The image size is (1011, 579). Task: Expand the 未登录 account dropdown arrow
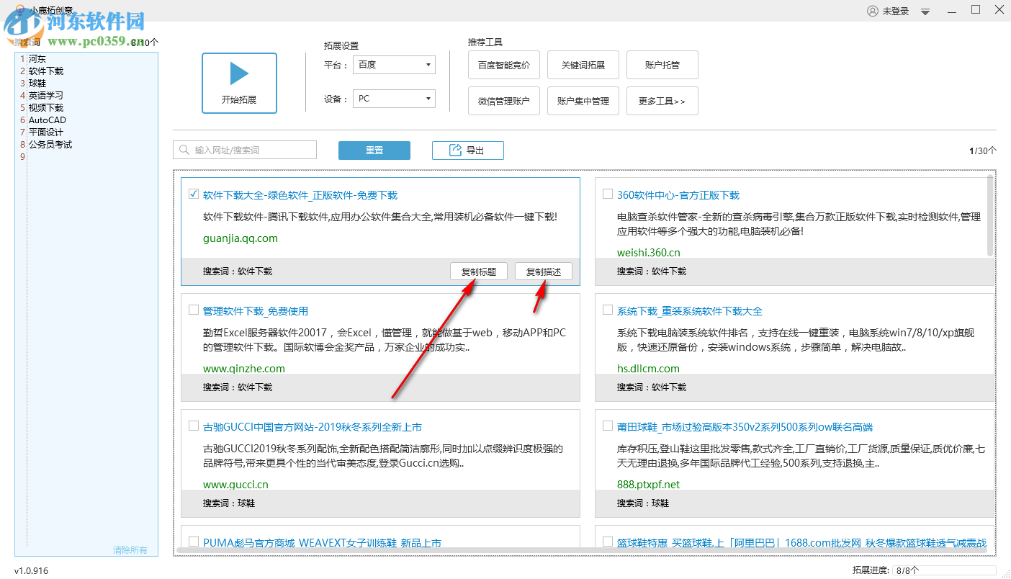click(925, 10)
